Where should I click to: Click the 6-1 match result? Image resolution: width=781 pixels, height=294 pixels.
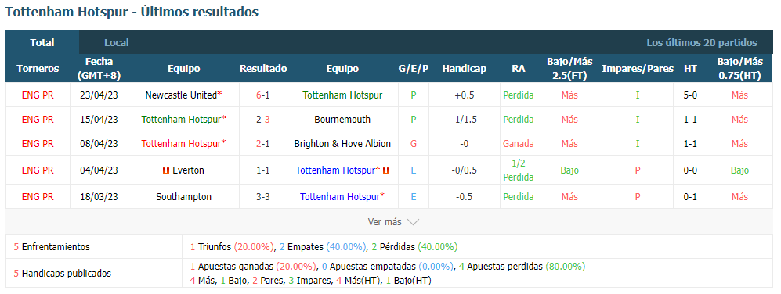263,95
